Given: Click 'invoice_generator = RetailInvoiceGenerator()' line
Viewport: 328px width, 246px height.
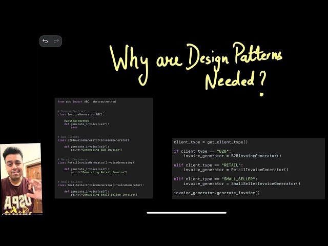Looking at the screenshot, I should click(236, 170).
